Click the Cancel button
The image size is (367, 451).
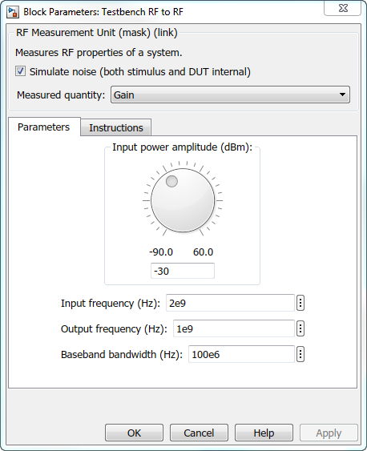click(199, 433)
